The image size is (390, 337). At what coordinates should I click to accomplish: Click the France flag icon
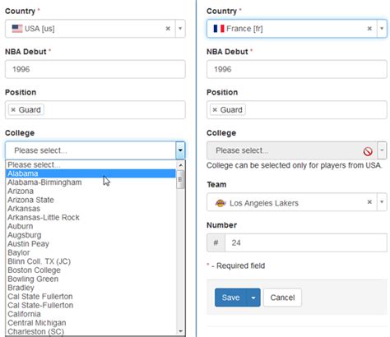(x=219, y=29)
